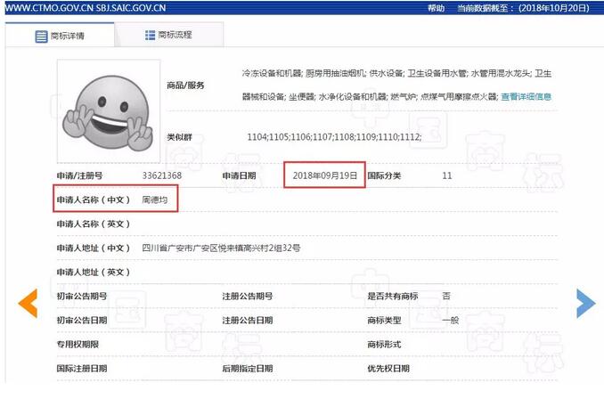This screenshot has width=604, height=407.
Task: Click the 国际分类 label
Action: [x=384, y=176]
